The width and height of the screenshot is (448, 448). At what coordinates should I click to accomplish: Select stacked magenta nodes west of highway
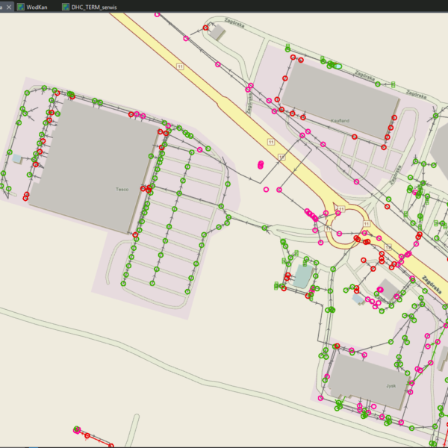261,164
